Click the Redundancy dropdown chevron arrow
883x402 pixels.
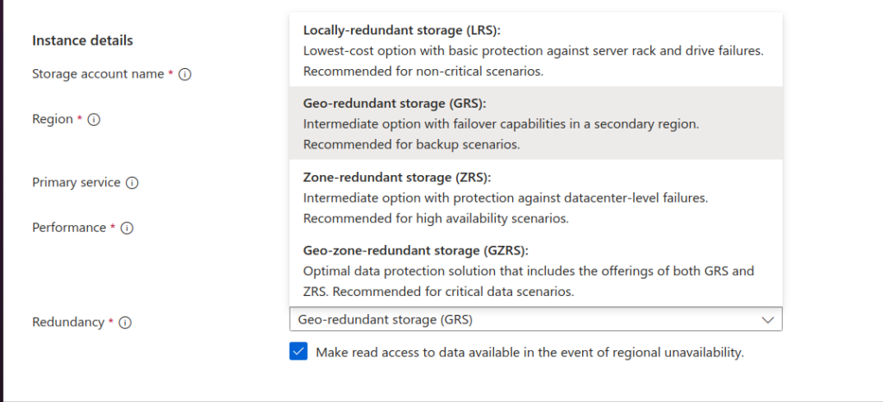(x=767, y=320)
